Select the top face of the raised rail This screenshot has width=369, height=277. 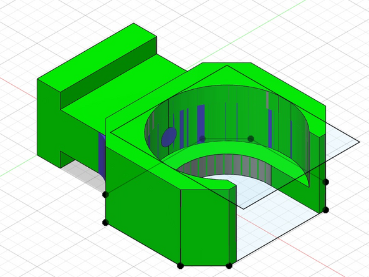pyautogui.click(x=97, y=57)
